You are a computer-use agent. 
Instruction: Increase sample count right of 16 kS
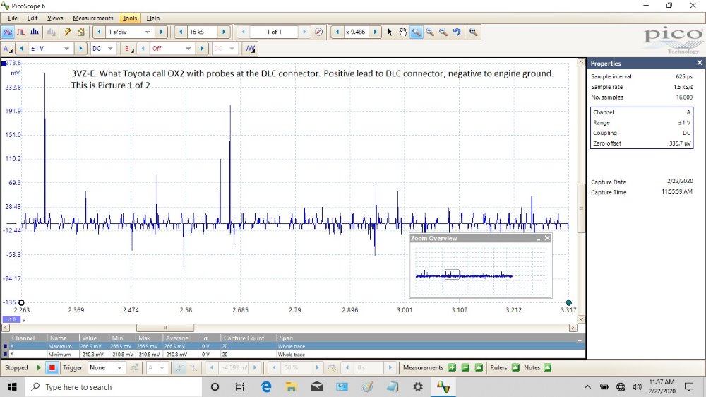223,32
